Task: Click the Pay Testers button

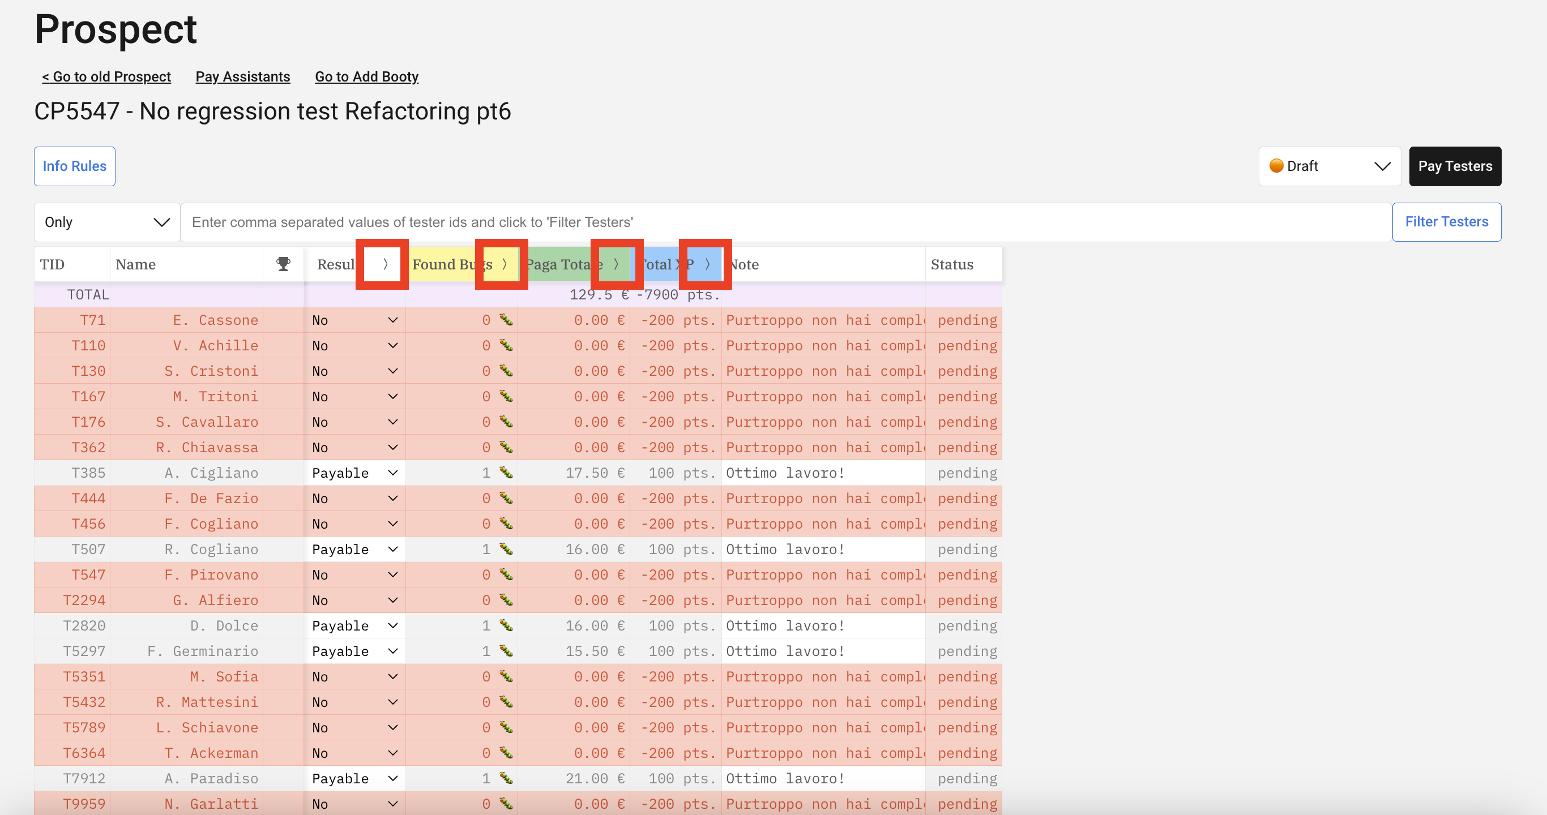Action: point(1455,166)
